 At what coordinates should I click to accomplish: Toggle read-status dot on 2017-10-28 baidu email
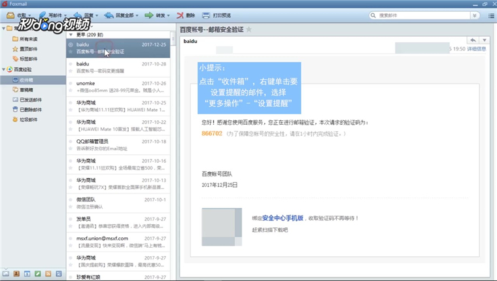71,63
